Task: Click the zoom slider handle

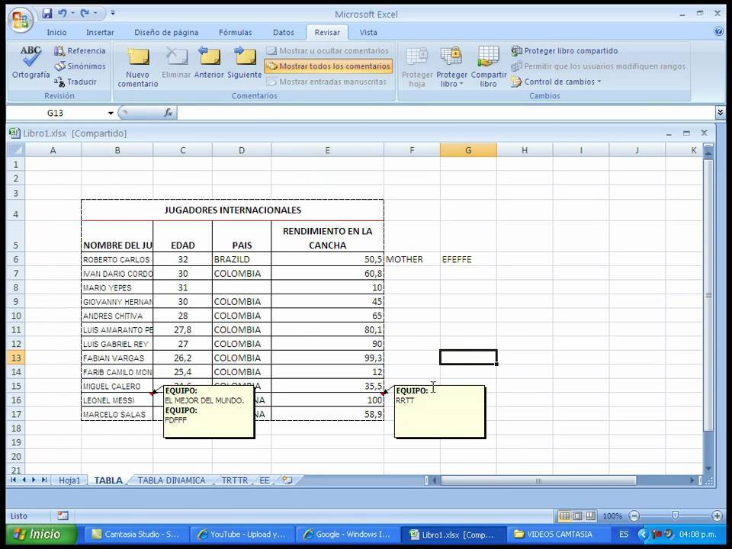Action: click(675, 516)
